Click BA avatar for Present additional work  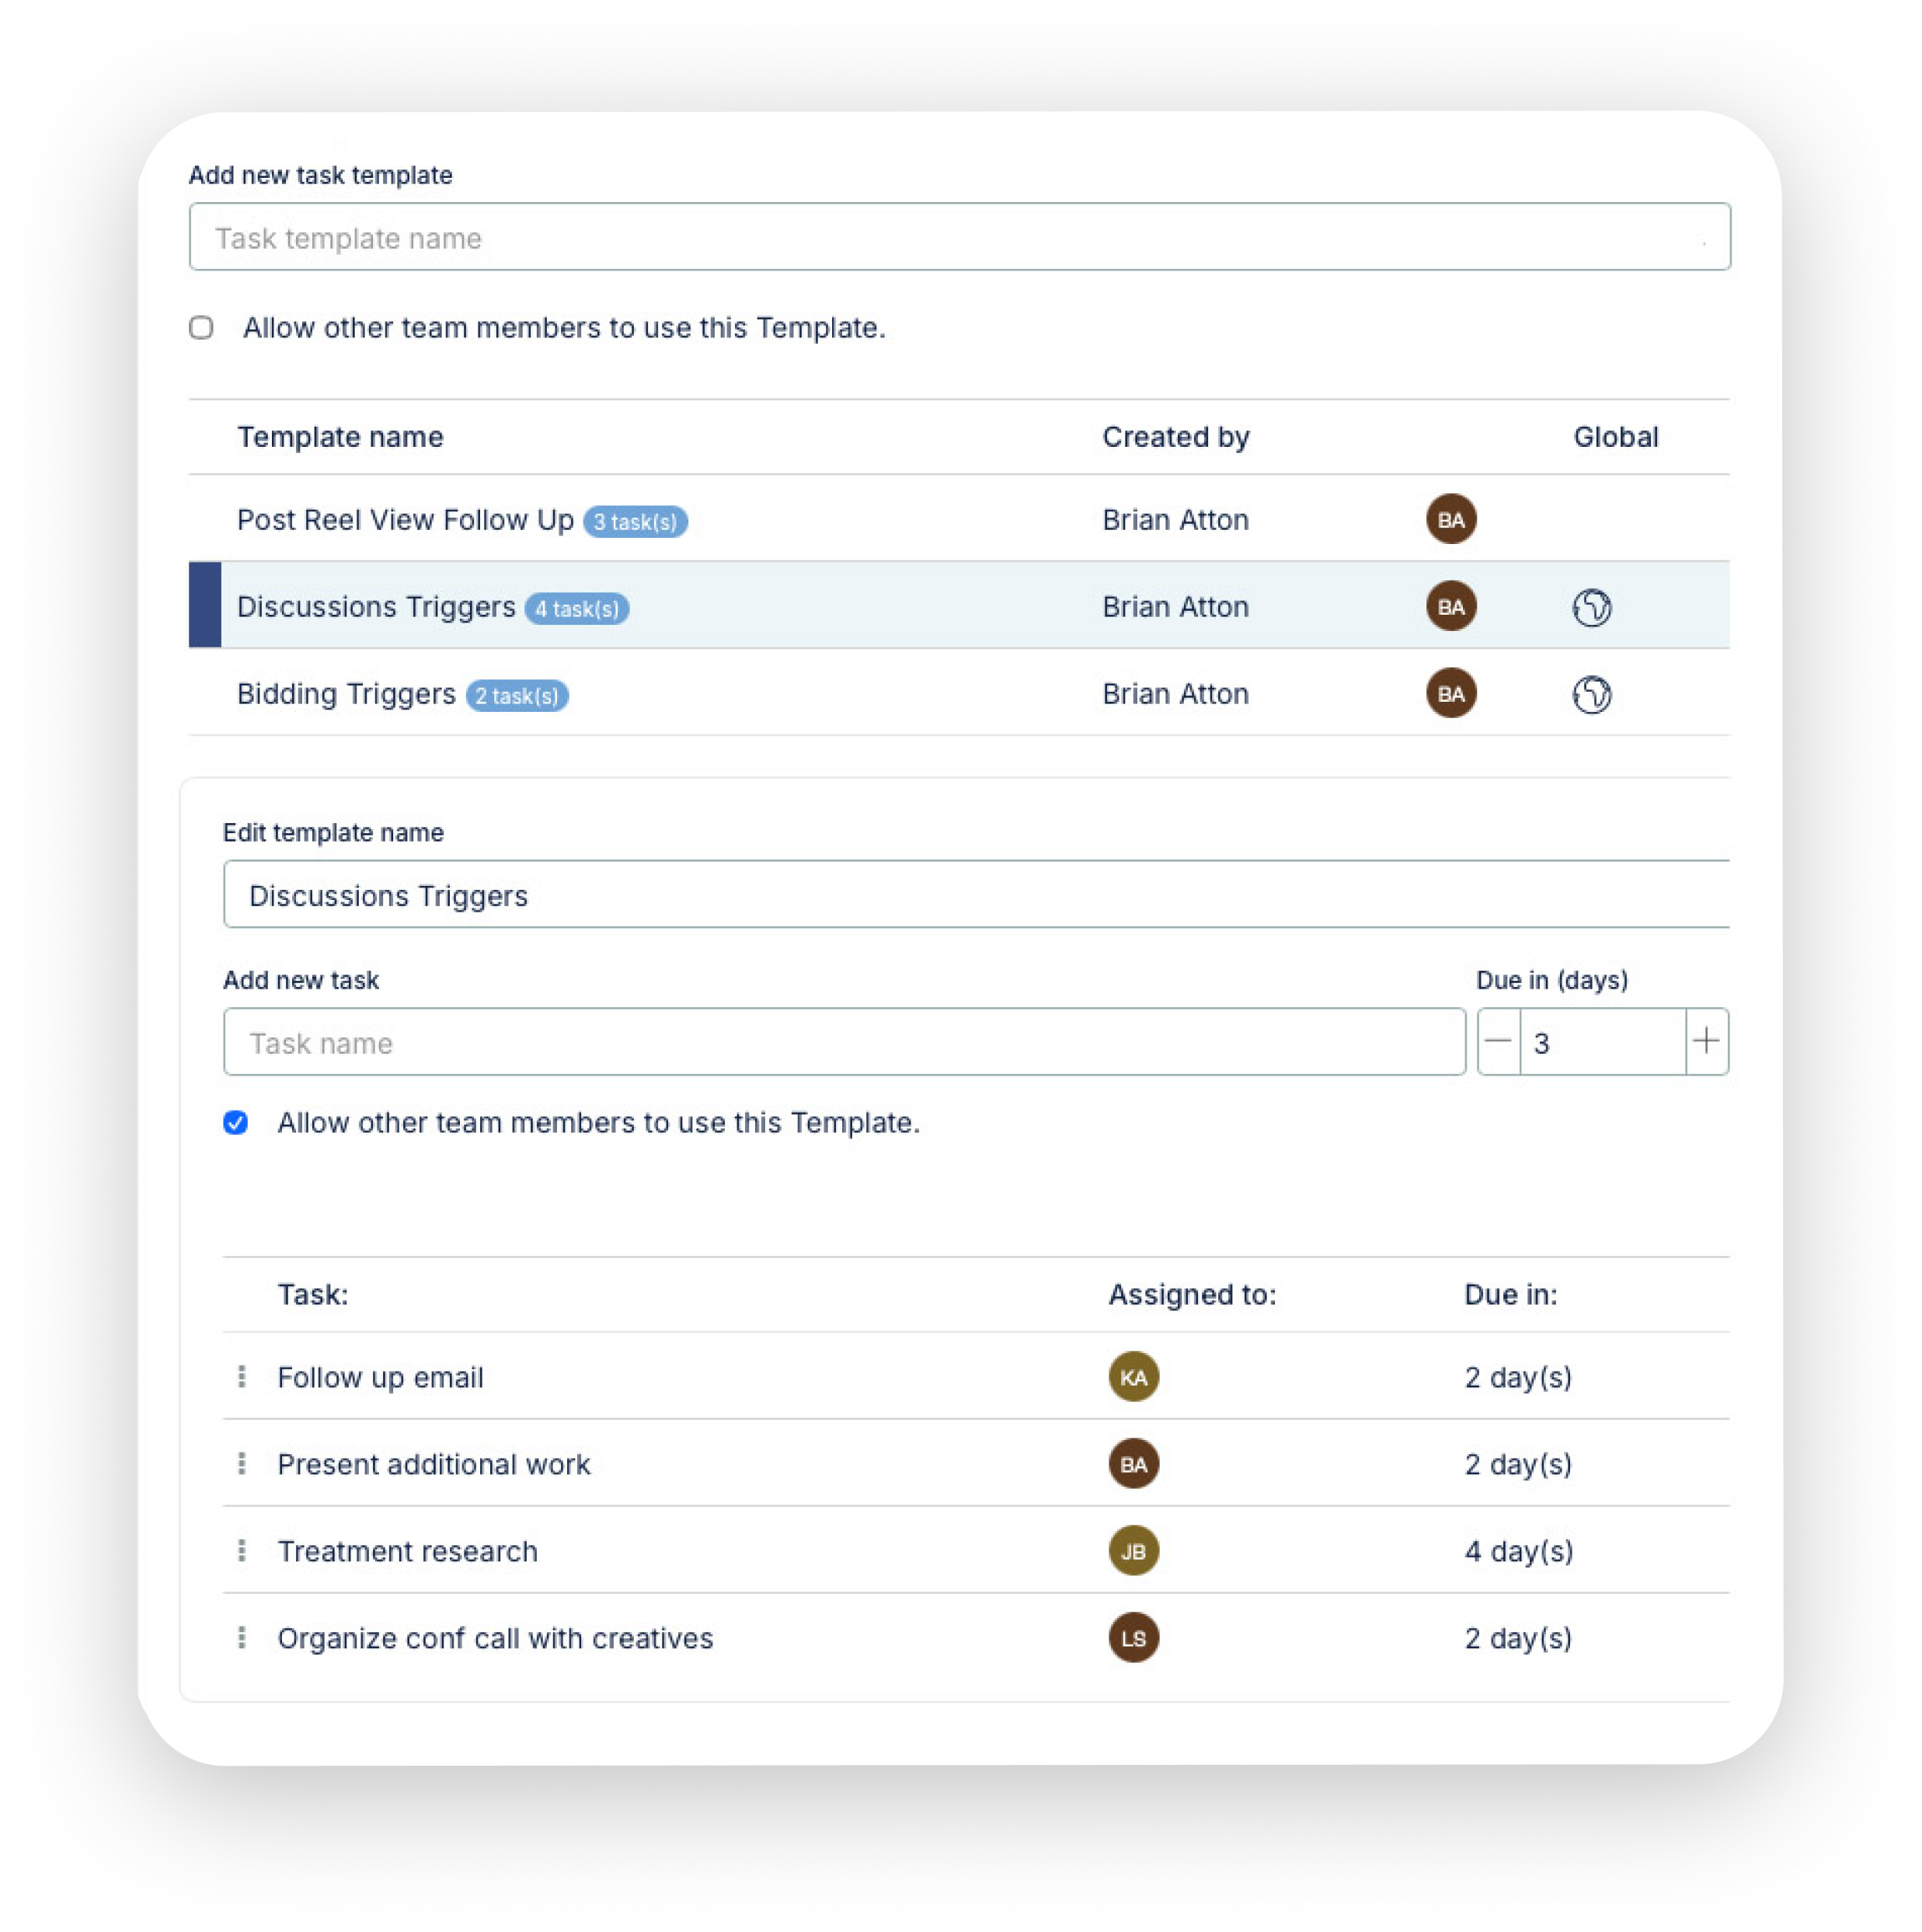click(x=1133, y=1464)
